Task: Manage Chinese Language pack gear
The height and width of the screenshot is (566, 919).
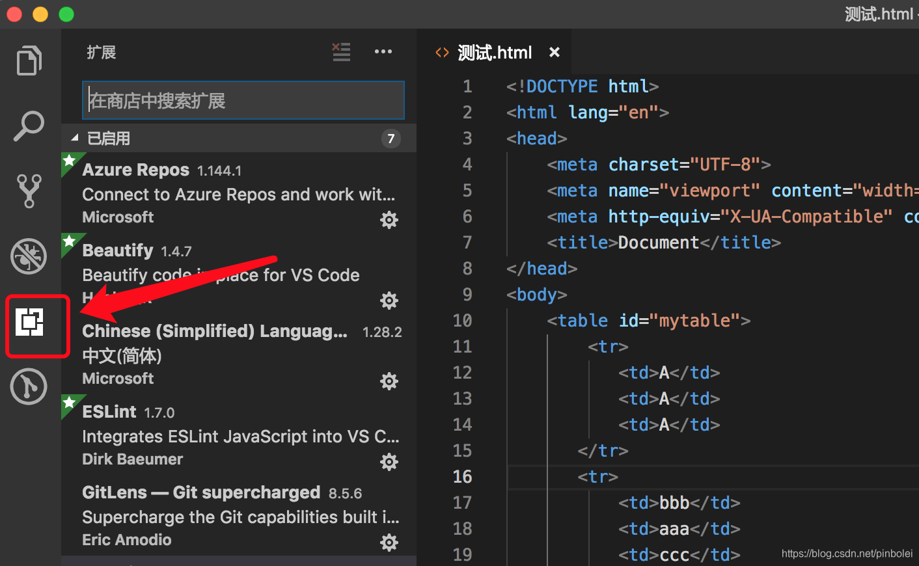Action: 389,381
